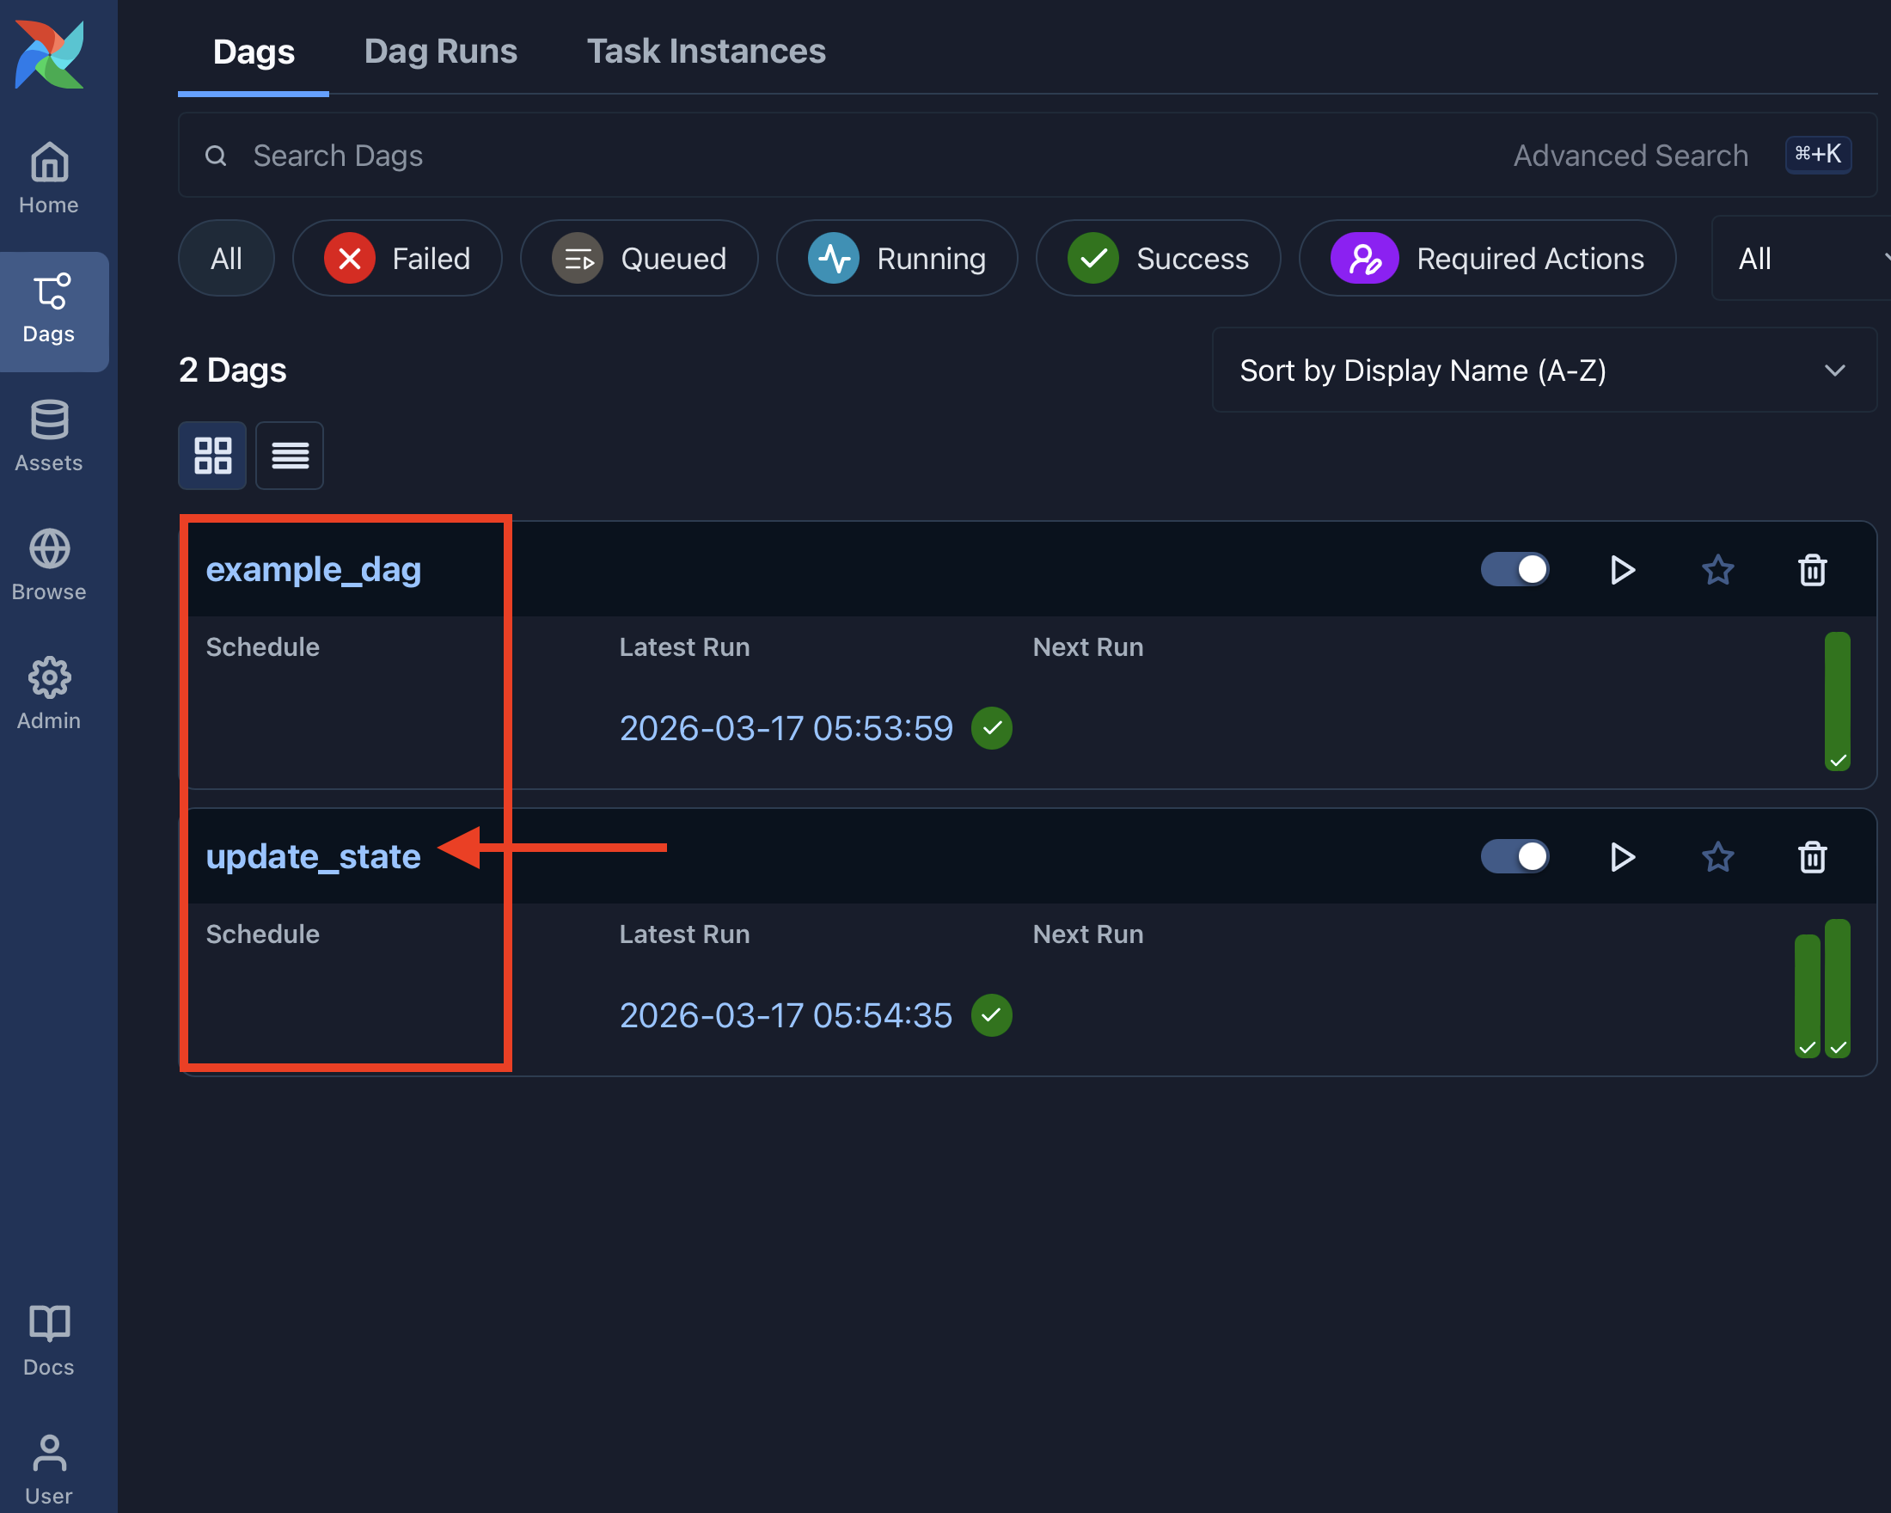Pause example_dag using its toggle
This screenshot has height=1513, width=1891.
pyautogui.click(x=1515, y=569)
